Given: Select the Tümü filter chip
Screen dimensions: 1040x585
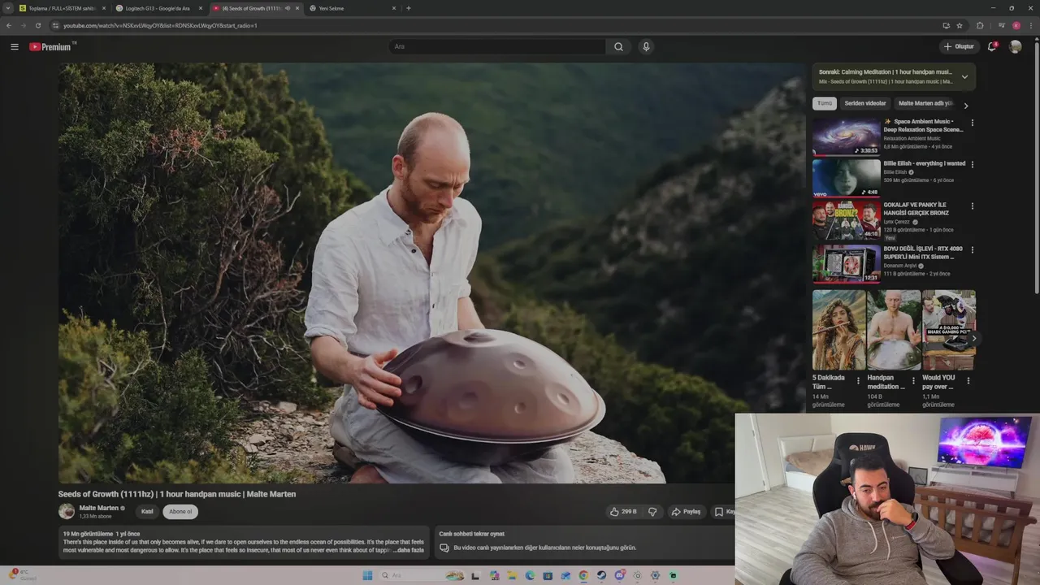Looking at the screenshot, I should (825, 103).
